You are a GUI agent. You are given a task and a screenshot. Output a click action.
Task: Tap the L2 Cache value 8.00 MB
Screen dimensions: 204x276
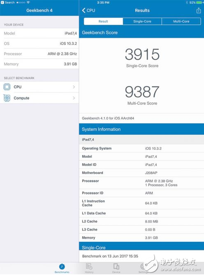151,222
